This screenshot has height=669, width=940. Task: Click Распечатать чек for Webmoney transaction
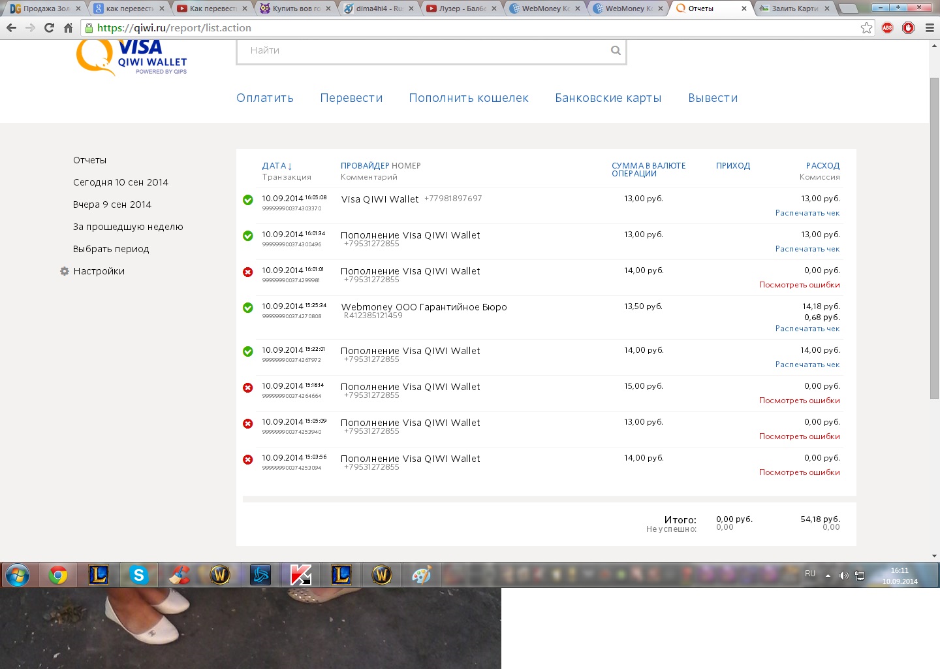click(807, 329)
